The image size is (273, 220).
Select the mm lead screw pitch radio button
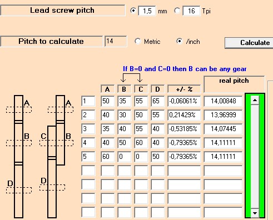pos(133,11)
